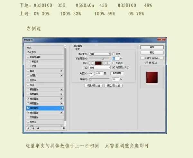This screenshot has width=193, height=158.
Task: Click the move effect up arrow icon
Action: click(33, 128)
